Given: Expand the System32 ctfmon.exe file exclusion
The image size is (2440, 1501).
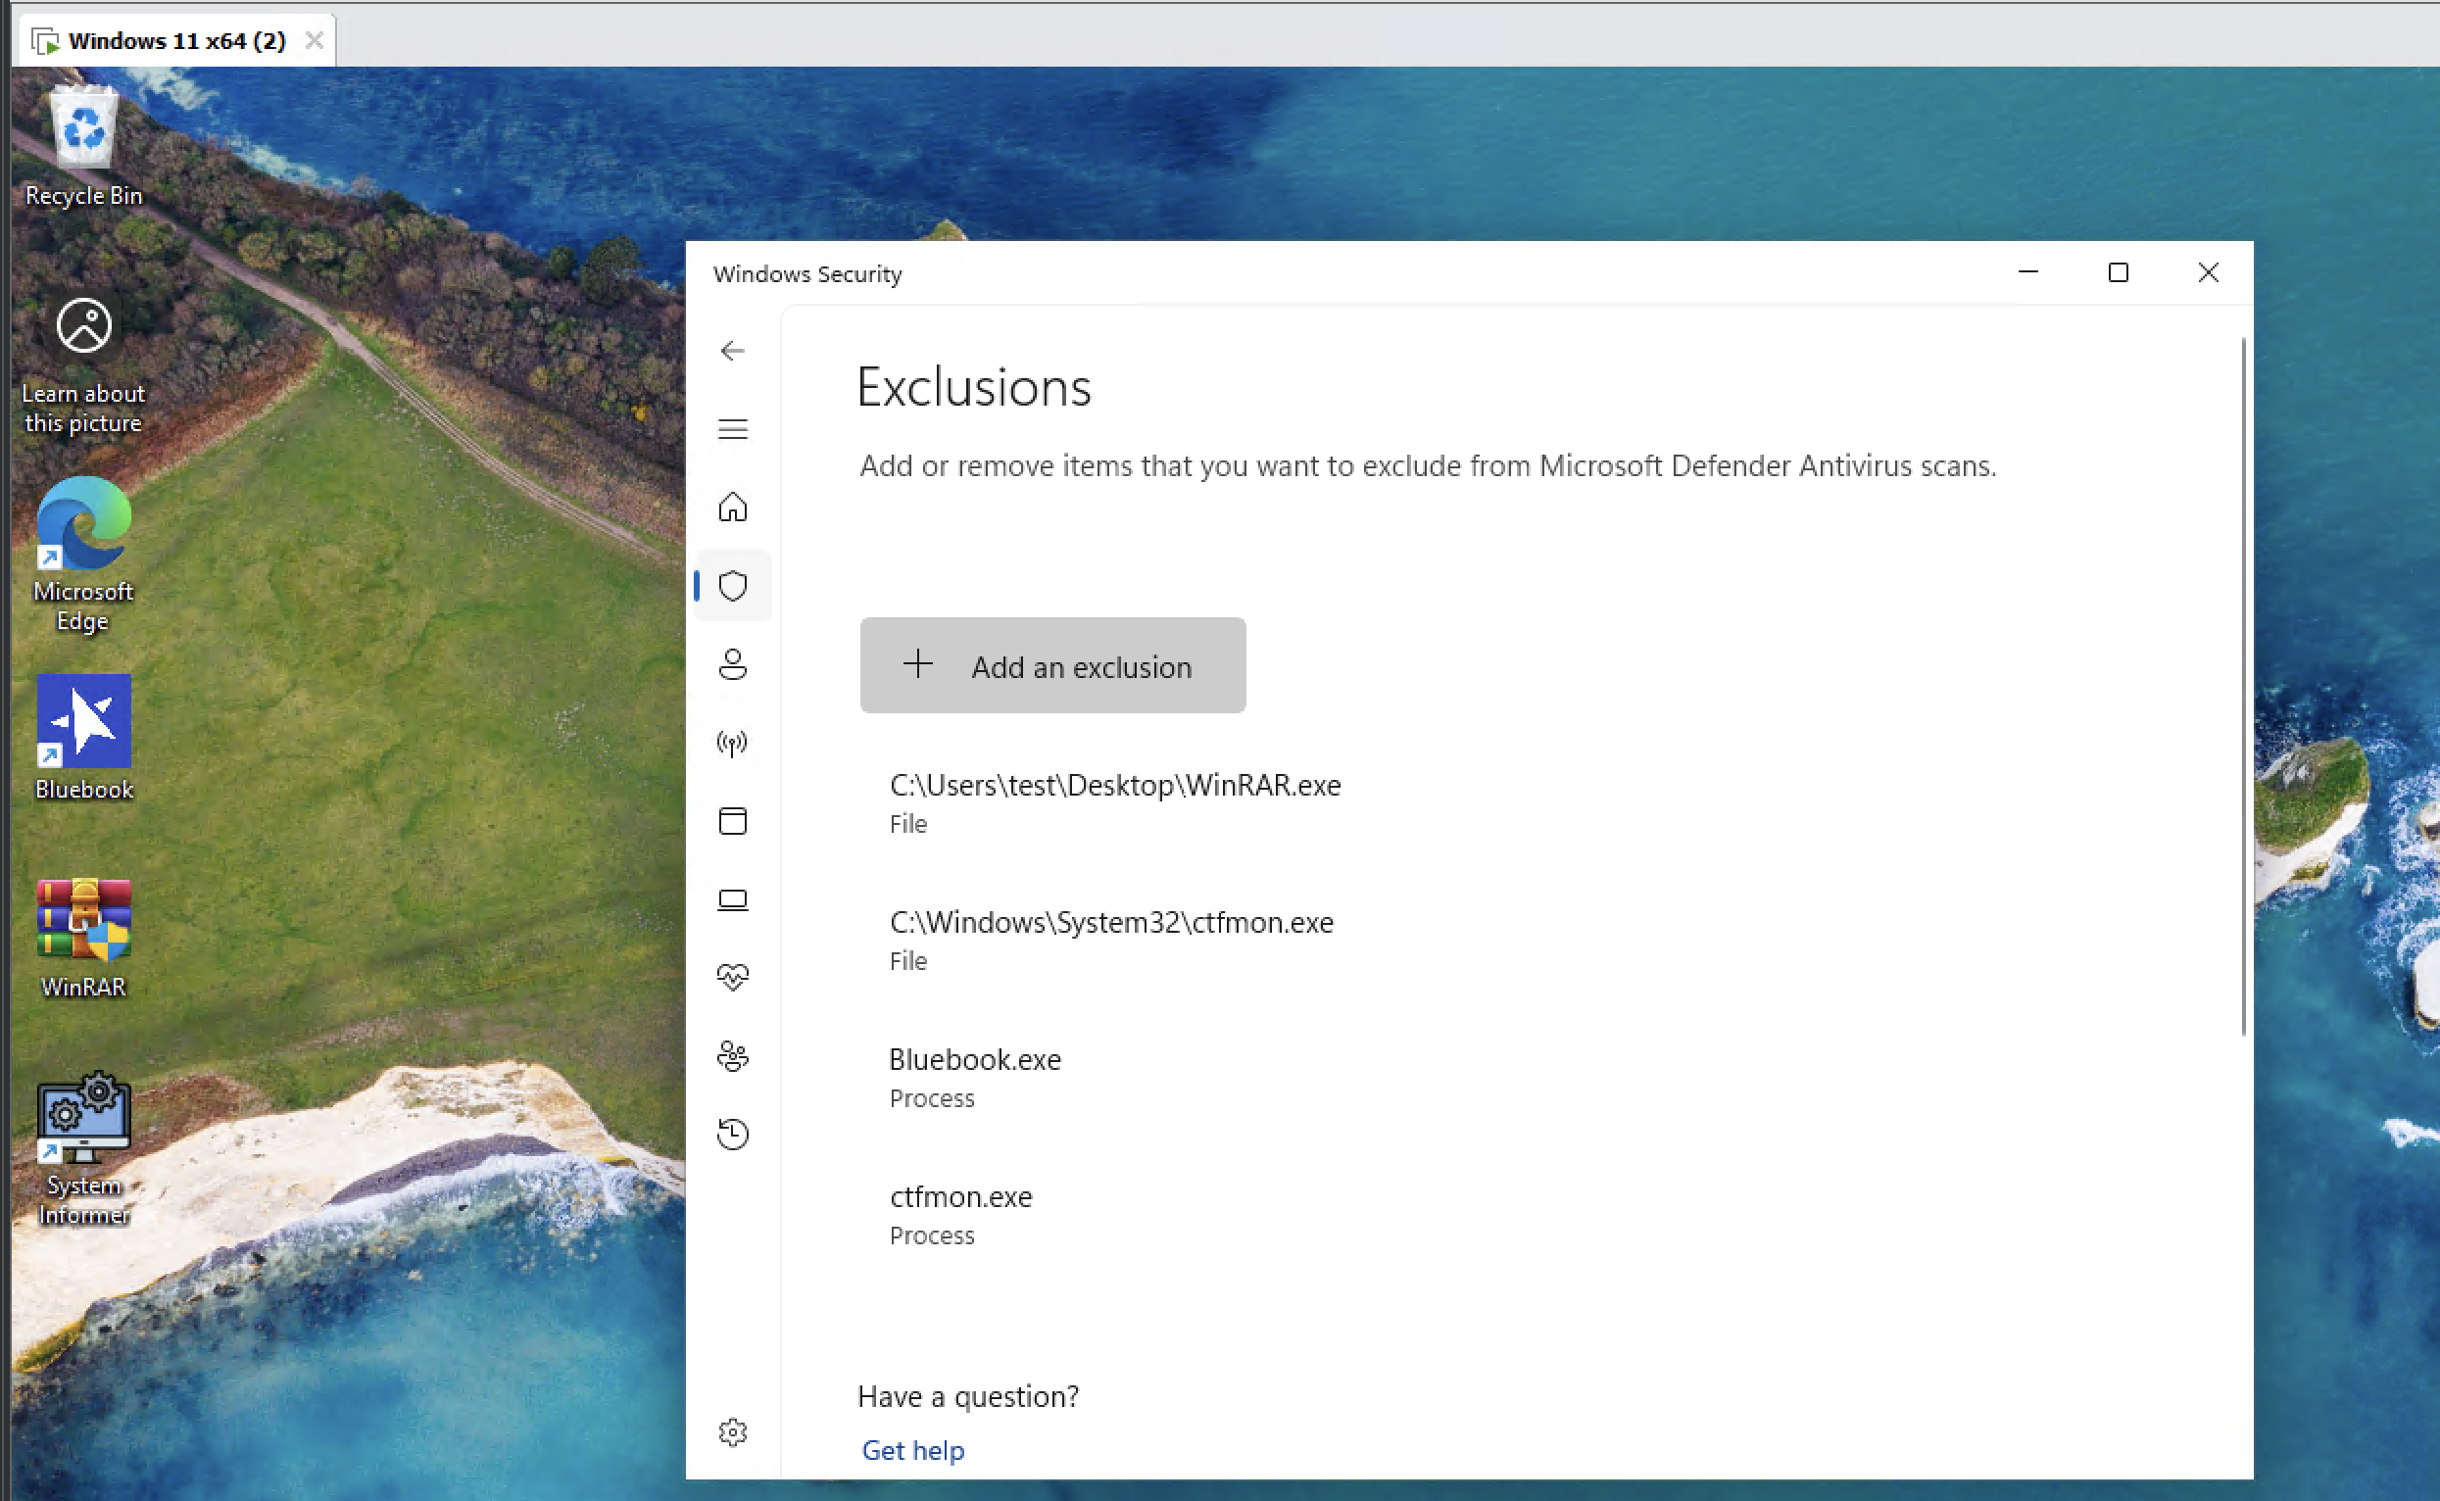Looking at the screenshot, I should [1110, 940].
